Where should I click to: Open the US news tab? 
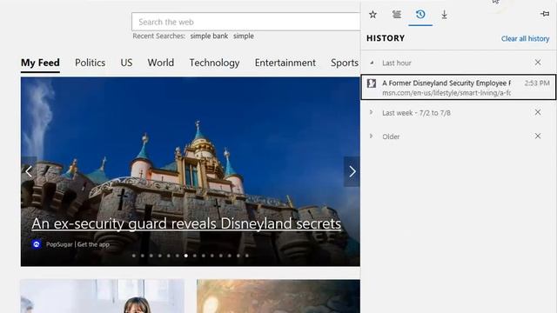click(126, 63)
